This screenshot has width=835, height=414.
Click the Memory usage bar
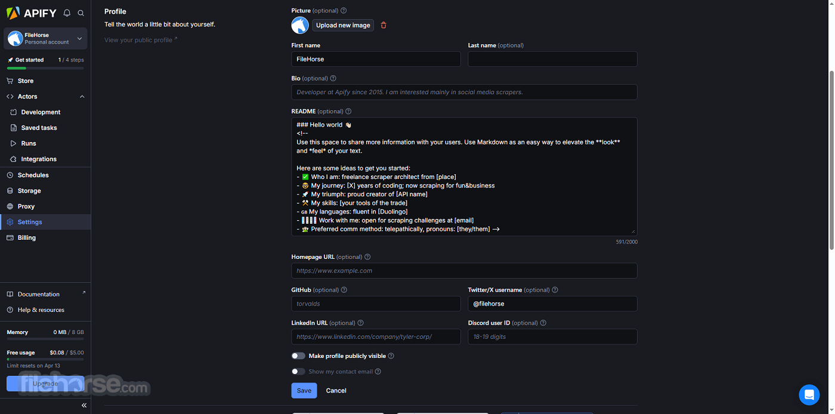(45, 339)
